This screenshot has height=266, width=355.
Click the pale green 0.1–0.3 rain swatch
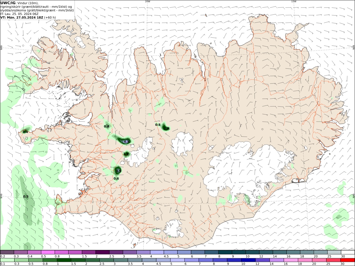(x=7, y=260)
